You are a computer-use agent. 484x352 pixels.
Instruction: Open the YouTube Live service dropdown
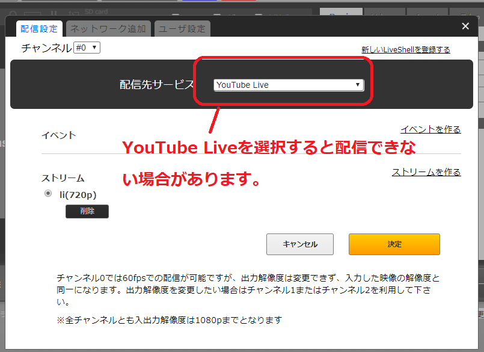pyautogui.click(x=289, y=85)
